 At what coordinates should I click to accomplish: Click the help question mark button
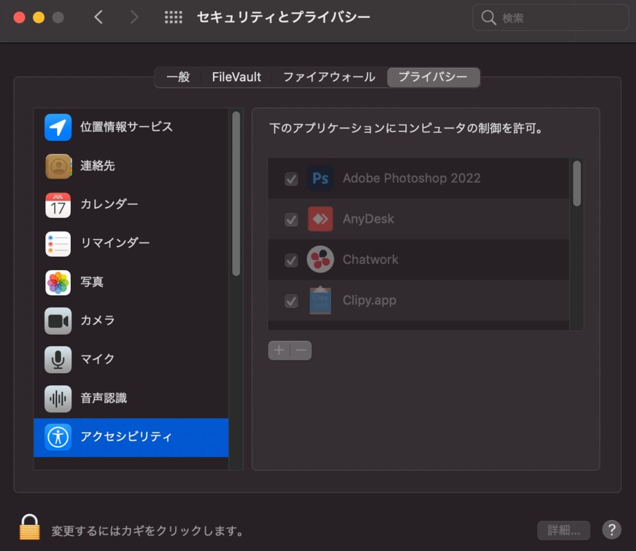pos(612,530)
